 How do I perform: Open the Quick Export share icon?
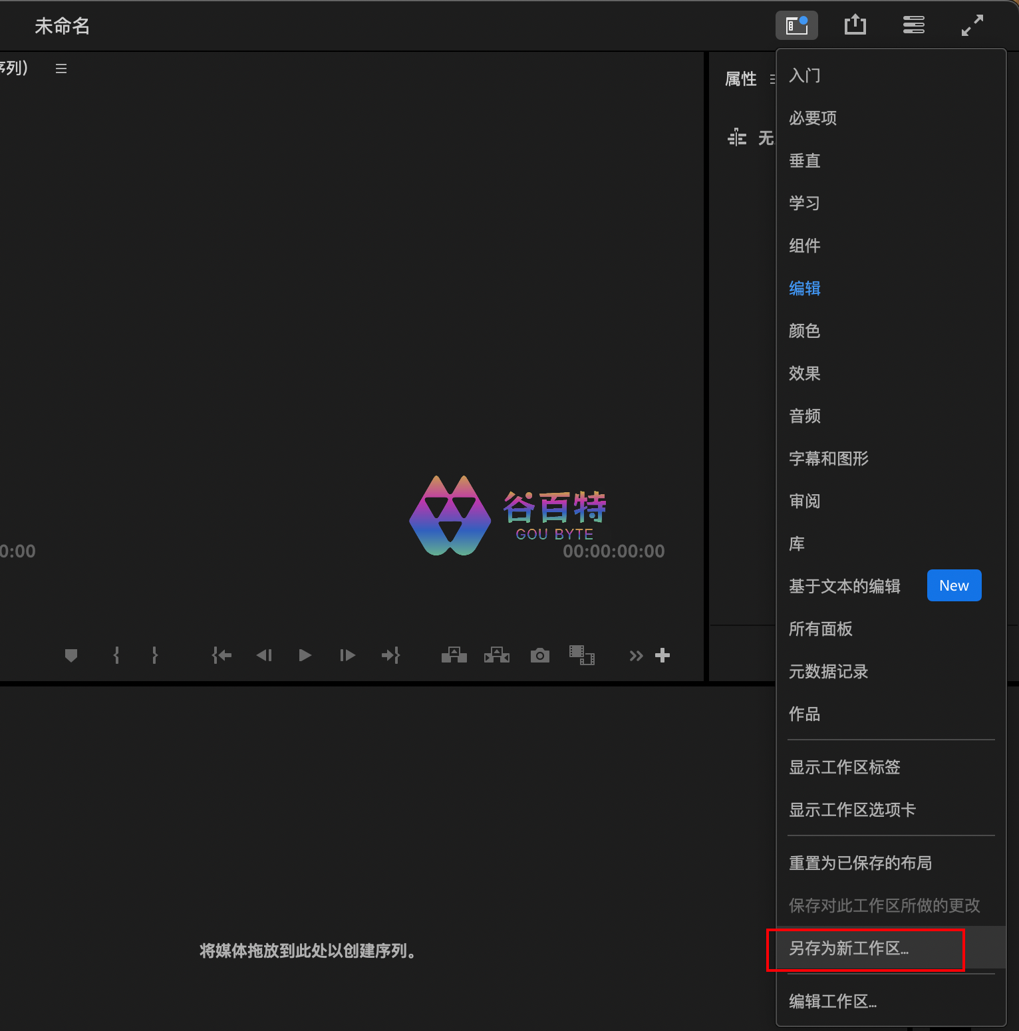coord(855,26)
